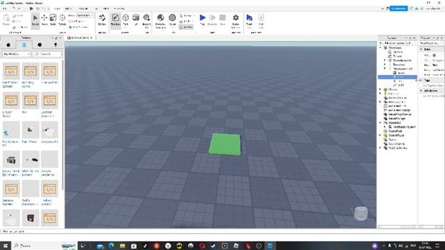This screenshot has width=445, height=250.
Task: Open Microsoft Edge from taskbar
Action: pyautogui.click(x=111, y=246)
